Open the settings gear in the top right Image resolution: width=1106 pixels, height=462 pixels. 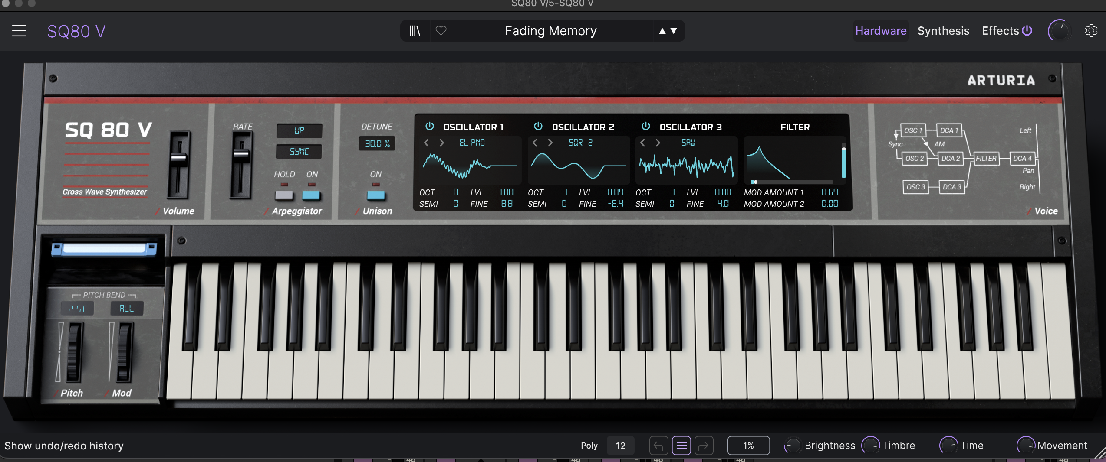(x=1091, y=31)
